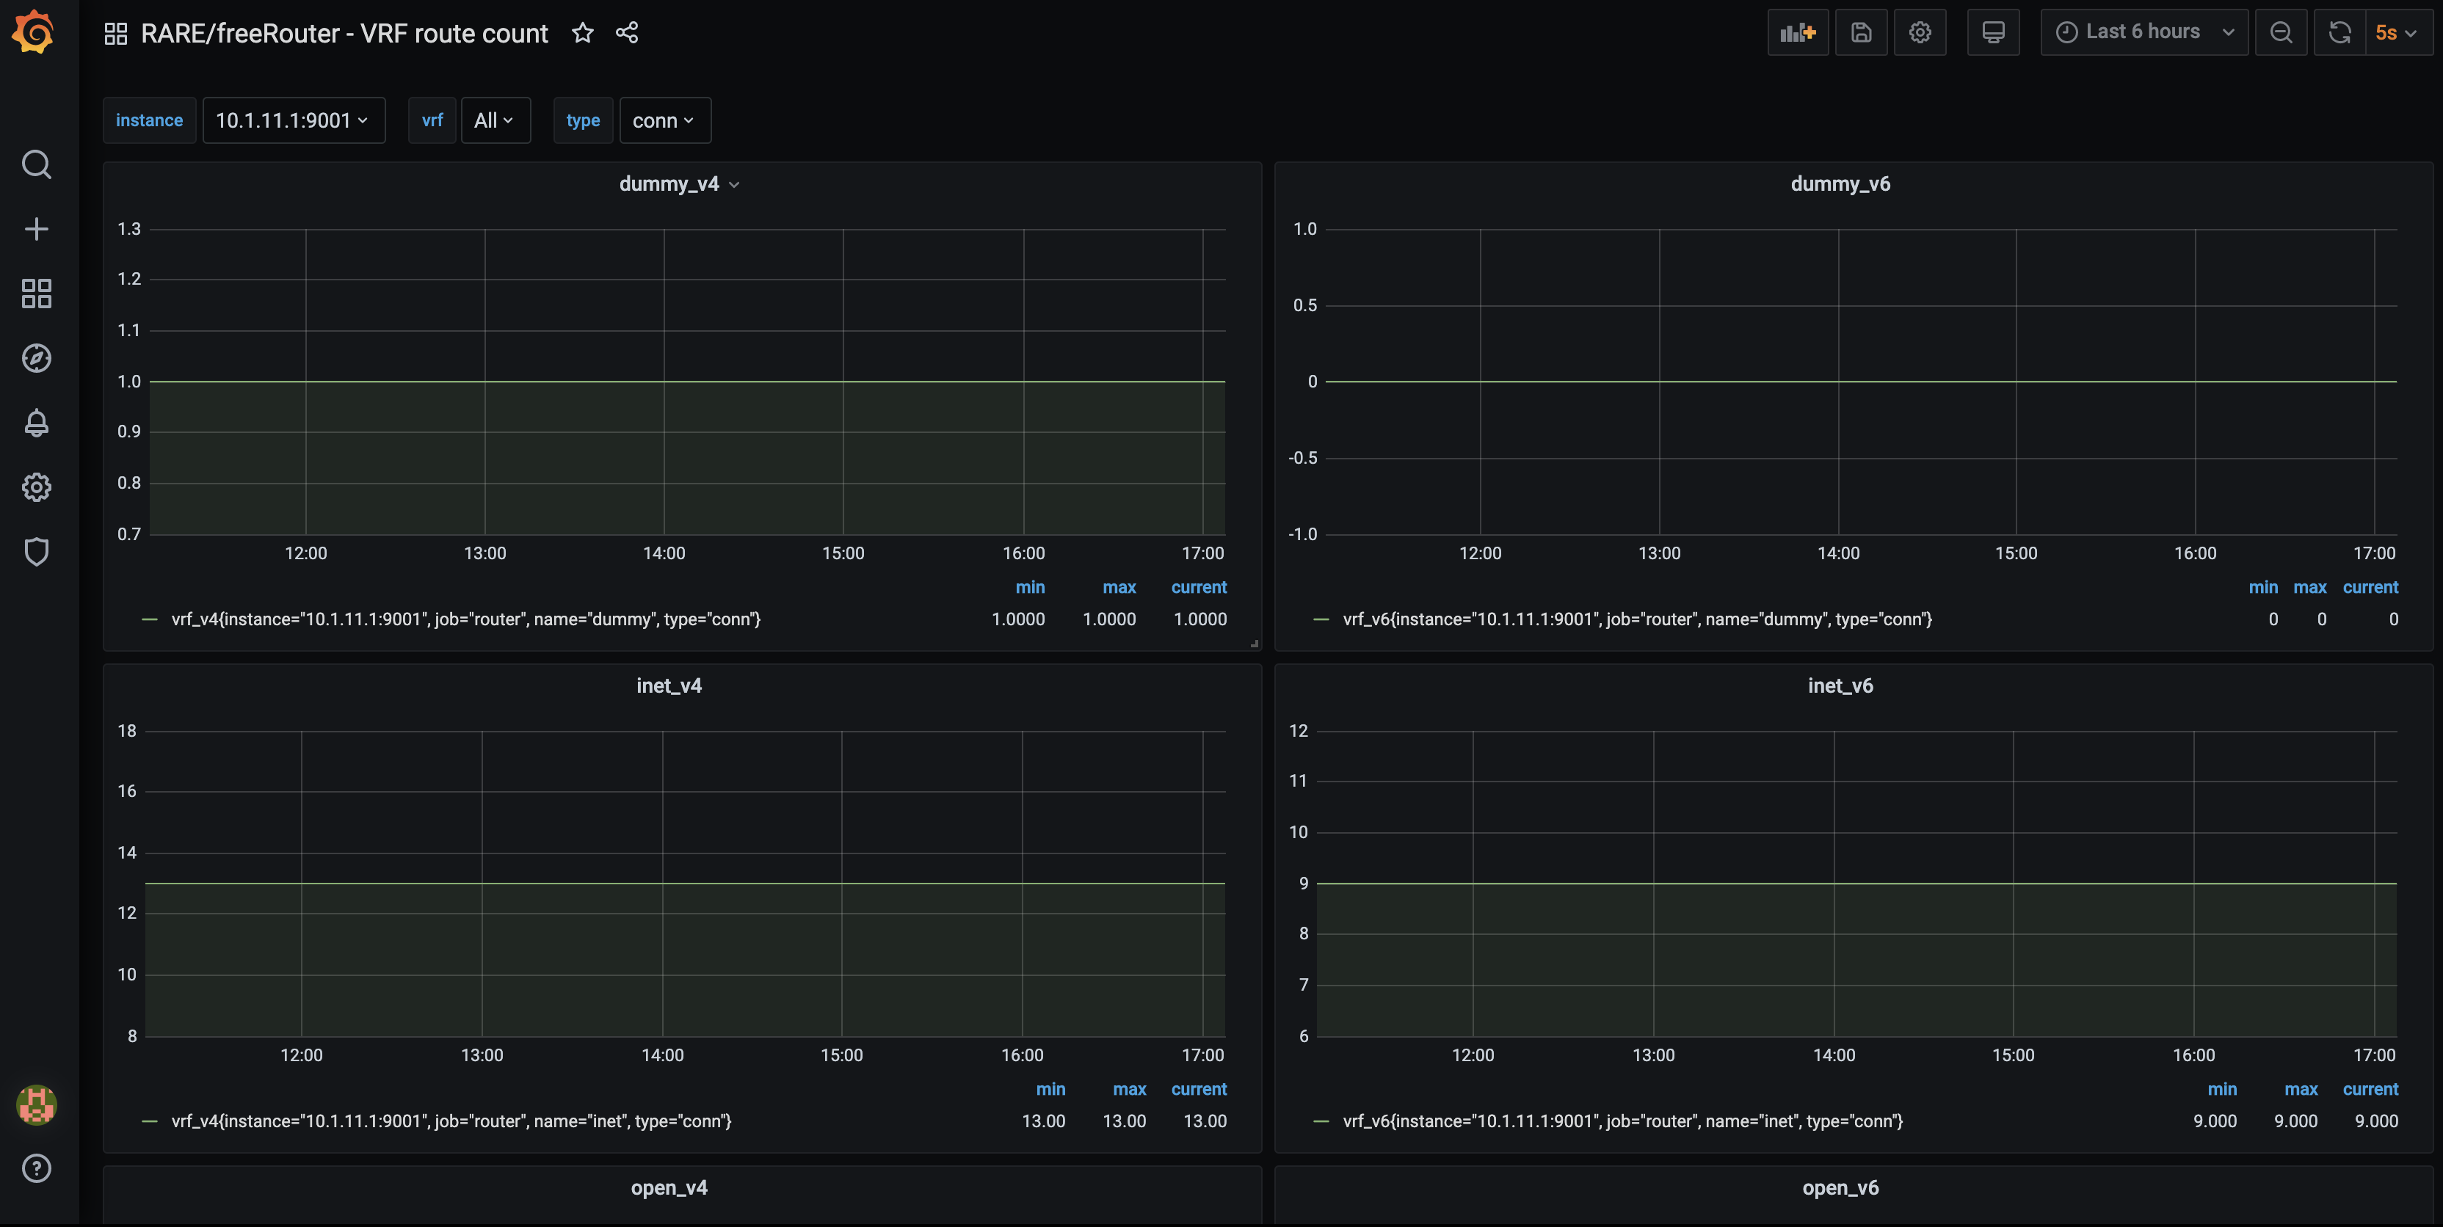Click the Add panel icon

click(1797, 32)
